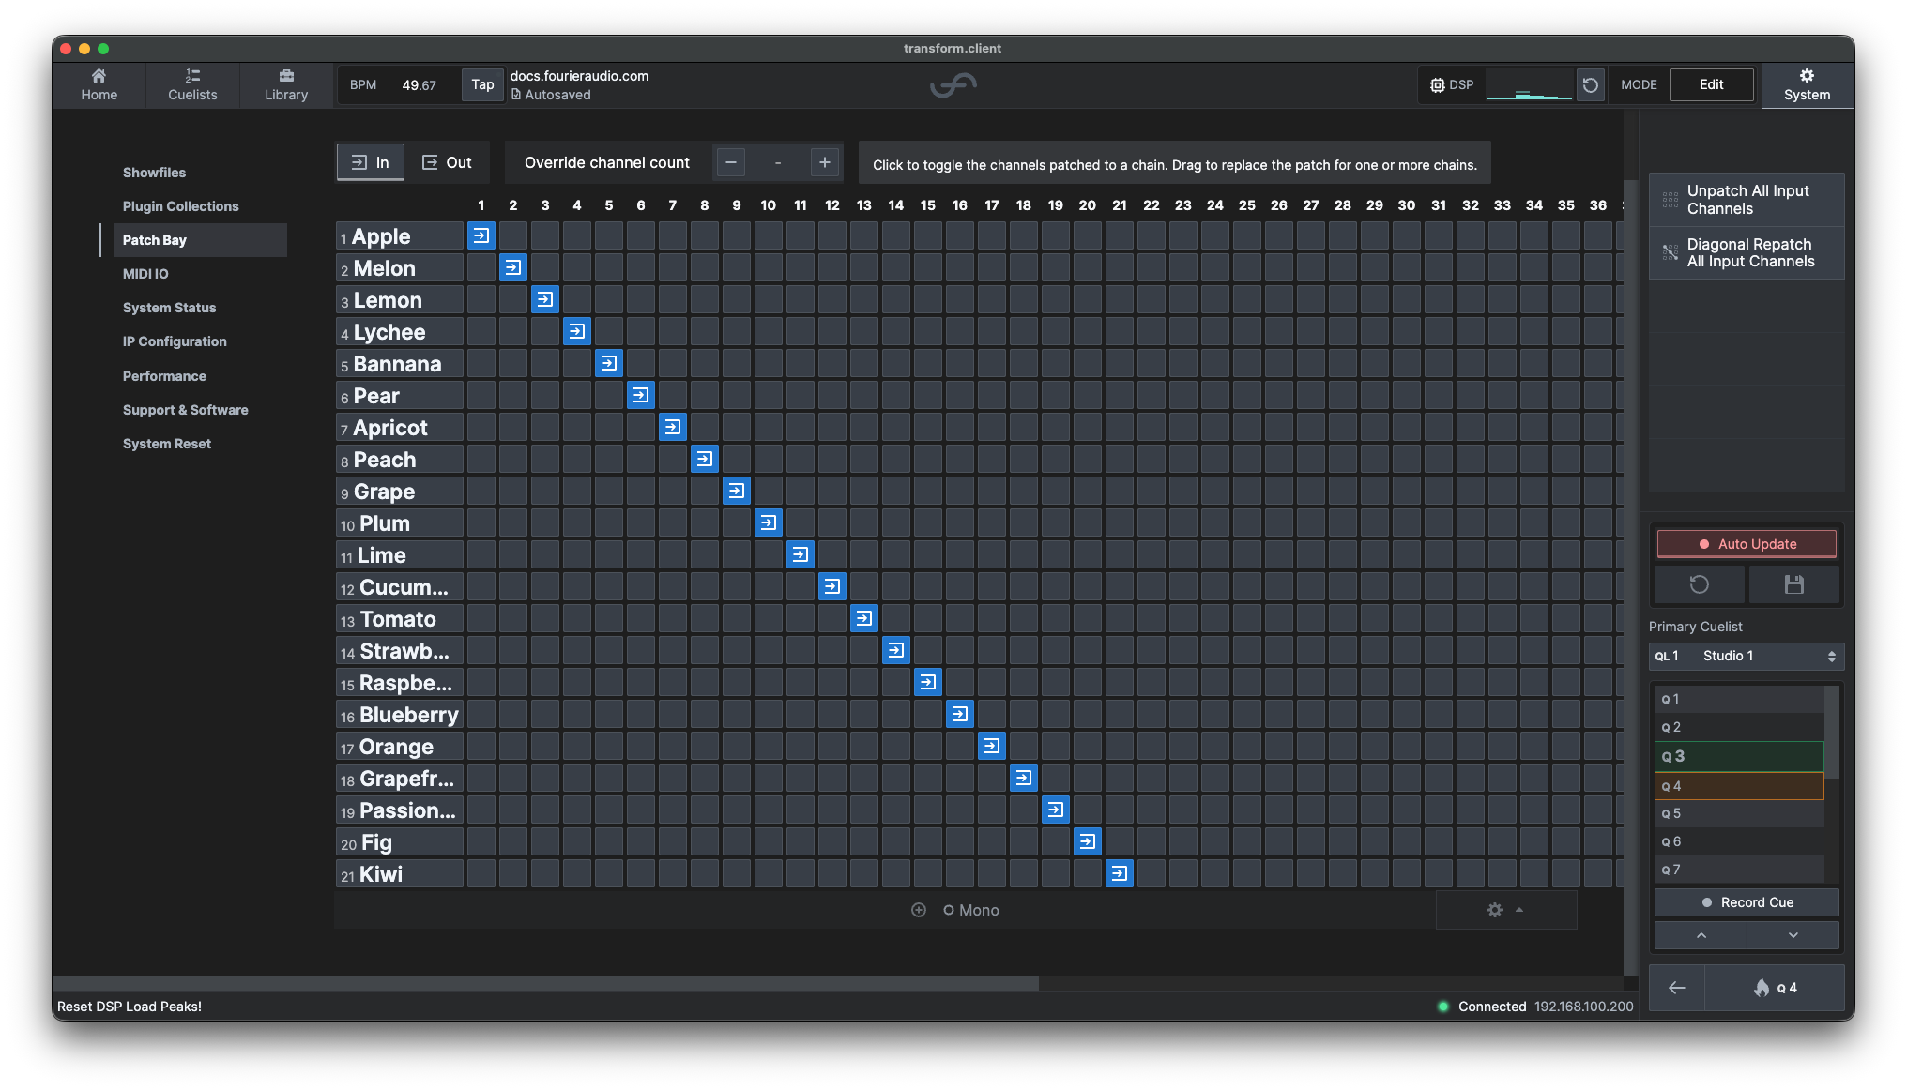Open Plugin Collections in the sidebar
The height and width of the screenshot is (1090, 1907).
[180, 206]
